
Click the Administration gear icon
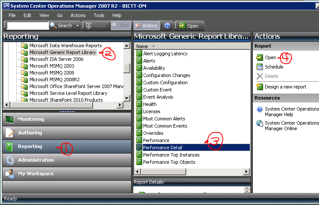click(x=10, y=160)
